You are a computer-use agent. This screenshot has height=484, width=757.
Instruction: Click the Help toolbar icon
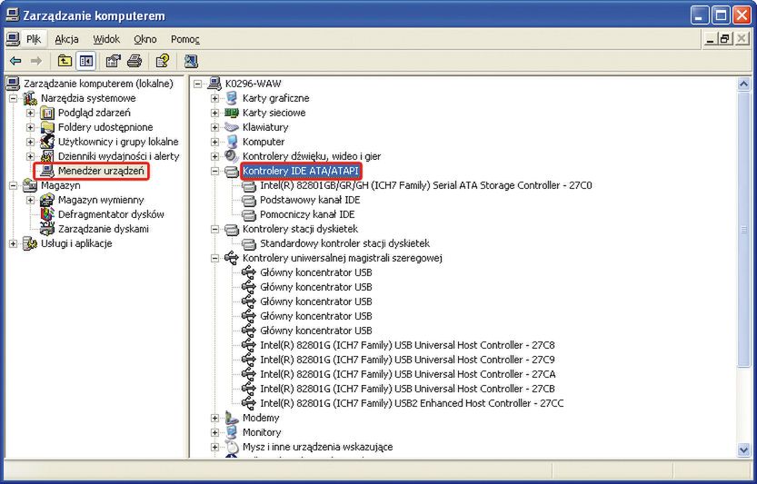pos(163,61)
